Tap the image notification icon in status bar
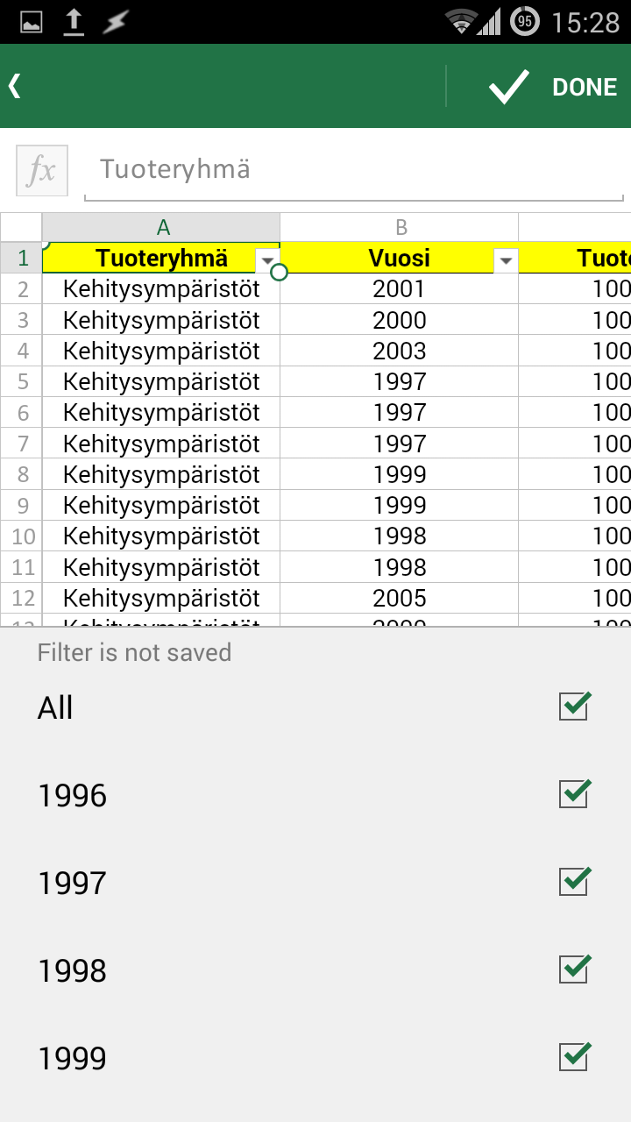The height and width of the screenshot is (1122, 631). tap(32, 22)
